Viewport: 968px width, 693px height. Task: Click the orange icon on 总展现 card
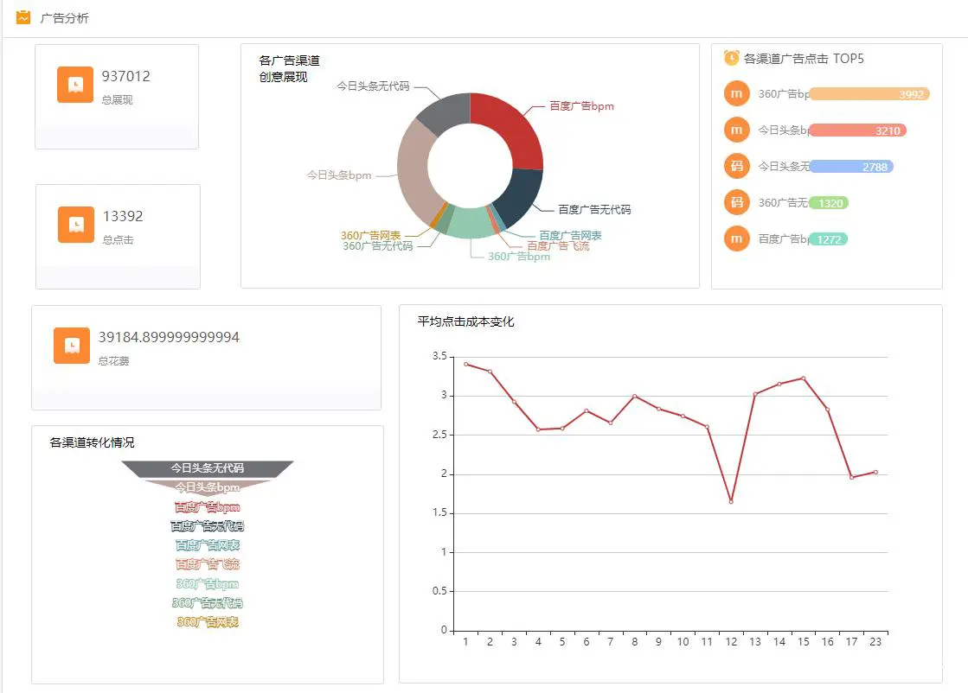(75, 85)
